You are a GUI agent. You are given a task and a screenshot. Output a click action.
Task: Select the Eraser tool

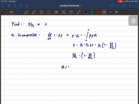pyautogui.click(x=26, y=12)
